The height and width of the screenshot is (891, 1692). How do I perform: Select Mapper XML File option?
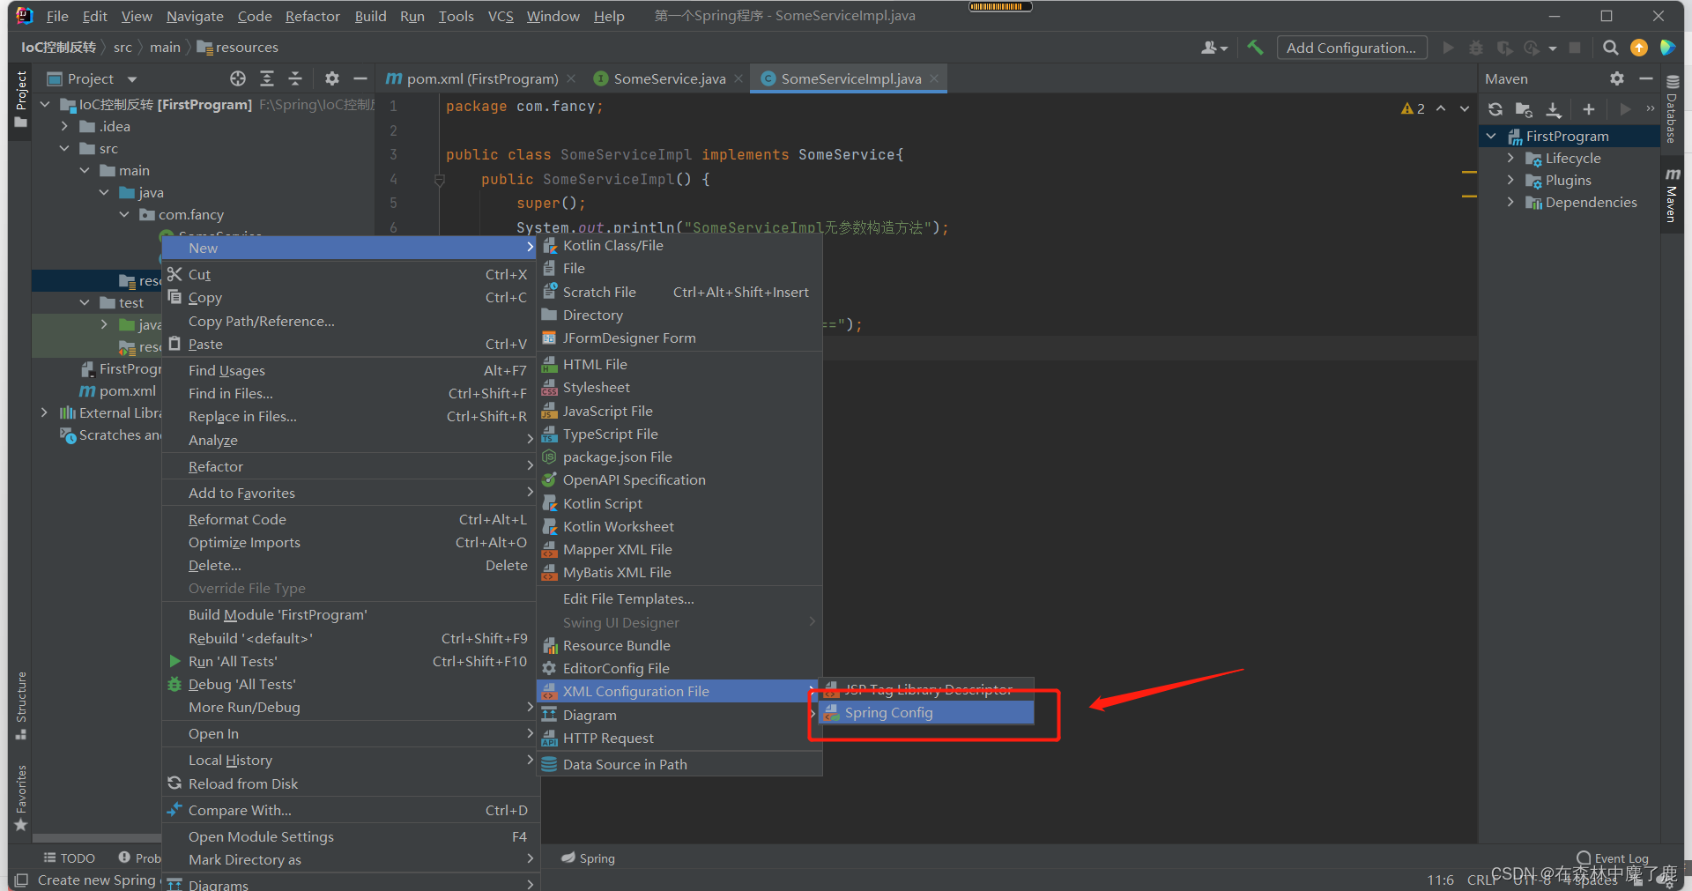point(679,549)
